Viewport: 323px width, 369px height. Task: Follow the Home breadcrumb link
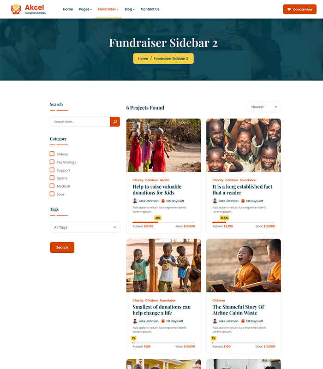point(143,59)
